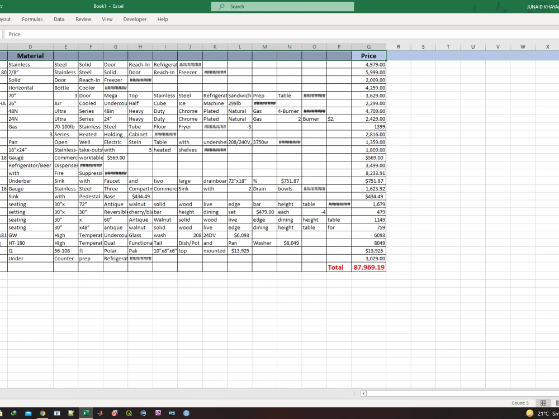Select the grand total 87,969.19 cell
559x419 pixels.
[x=368, y=267]
